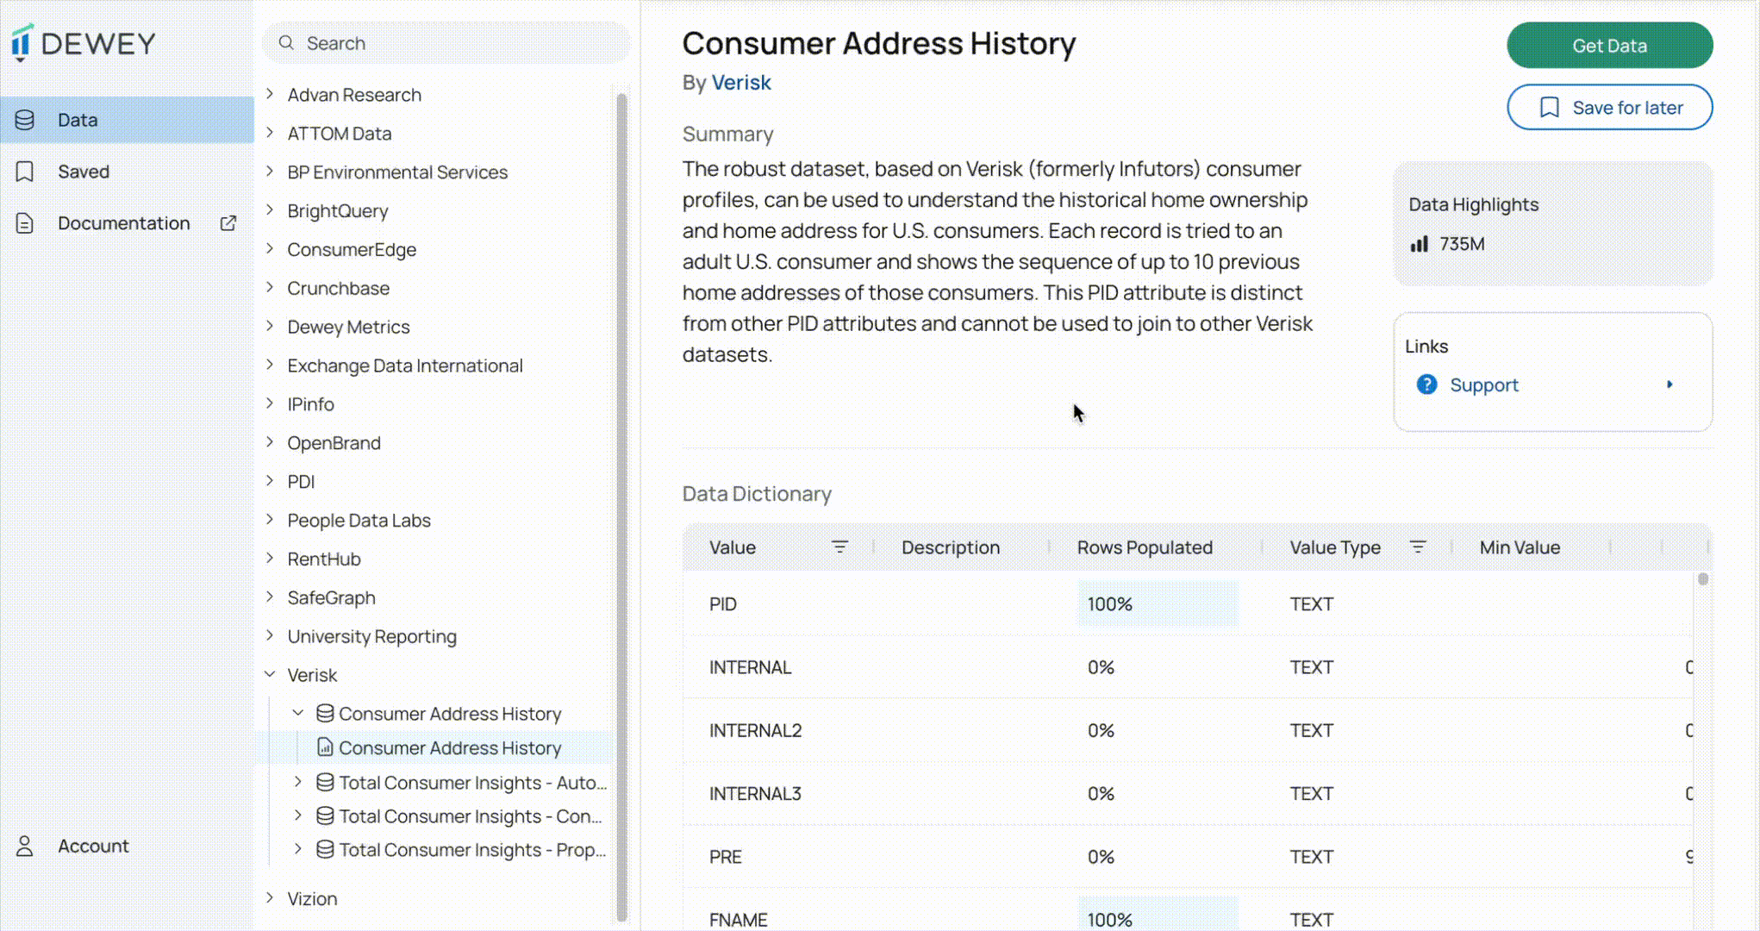Viewport: 1760px width, 931px height.
Task: Select Dewey Metrics in the provider tree
Action: (349, 328)
